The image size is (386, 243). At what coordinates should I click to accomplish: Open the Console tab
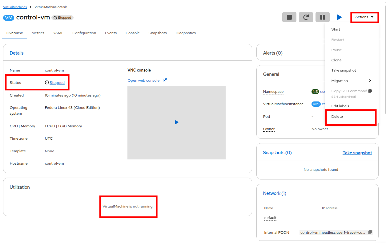[x=132, y=33]
